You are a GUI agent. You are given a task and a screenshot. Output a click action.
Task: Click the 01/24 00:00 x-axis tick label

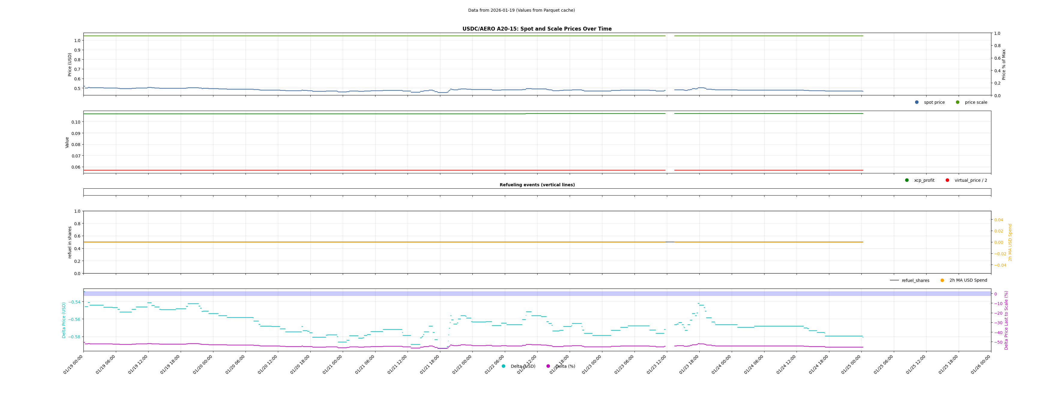click(722, 364)
